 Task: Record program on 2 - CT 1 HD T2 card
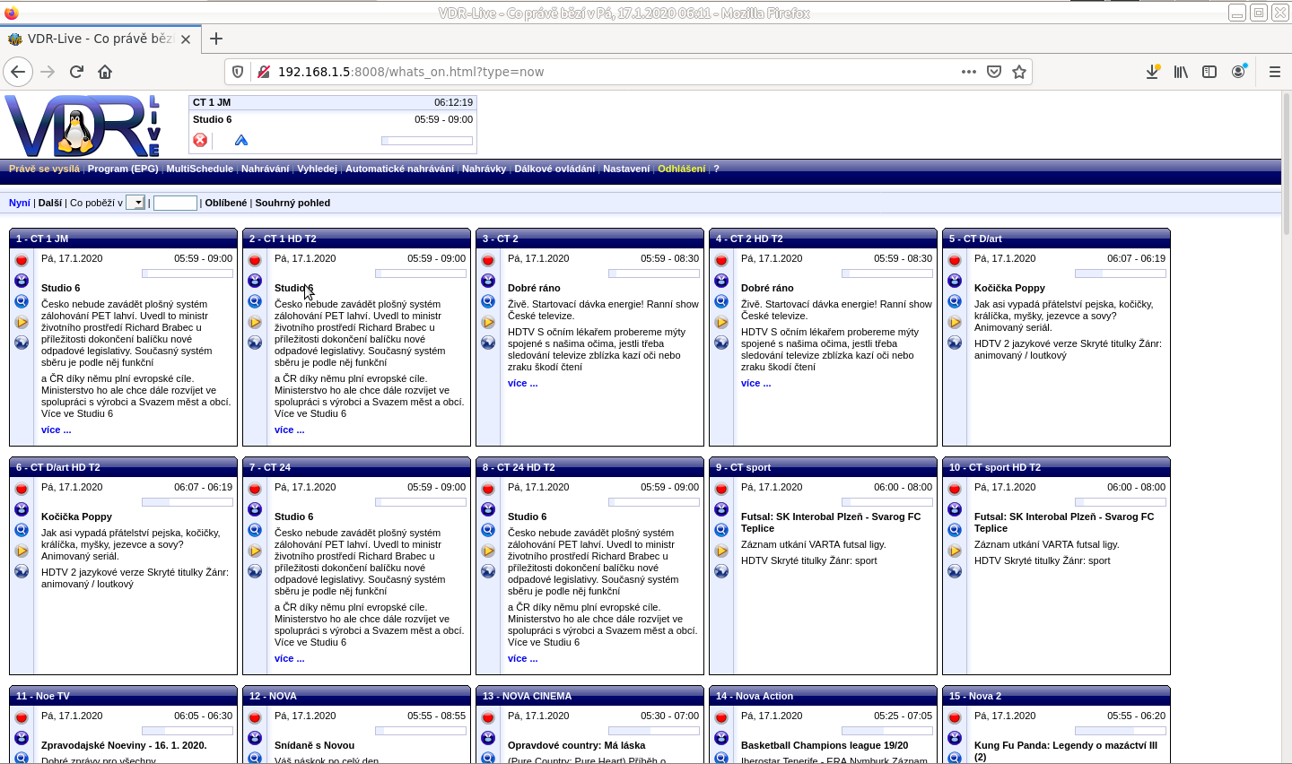255,260
